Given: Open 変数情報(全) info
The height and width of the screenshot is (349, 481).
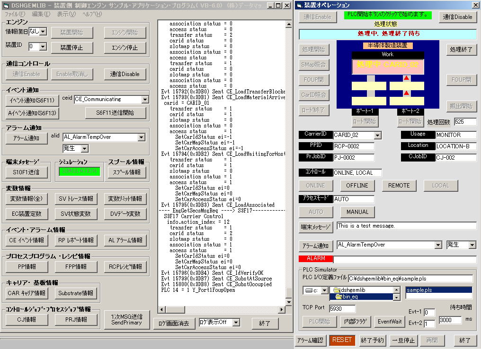Looking at the screenshot, I should [x=27, y=199].
